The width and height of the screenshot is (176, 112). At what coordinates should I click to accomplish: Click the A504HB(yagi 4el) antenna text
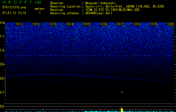pyautogui.click(x=99, y=13)
